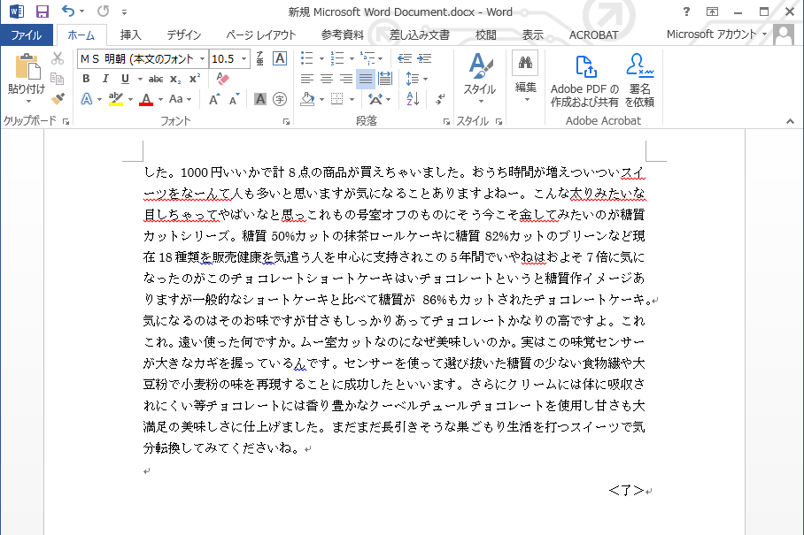Apply red font color swatch
The image size is (804, 535).
point(148,98)
